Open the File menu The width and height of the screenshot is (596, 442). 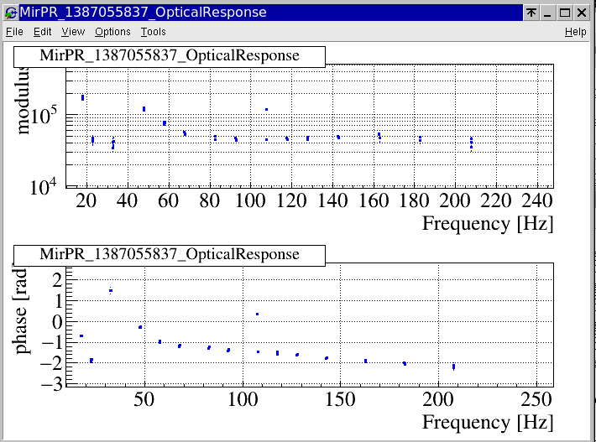point(14,32)
